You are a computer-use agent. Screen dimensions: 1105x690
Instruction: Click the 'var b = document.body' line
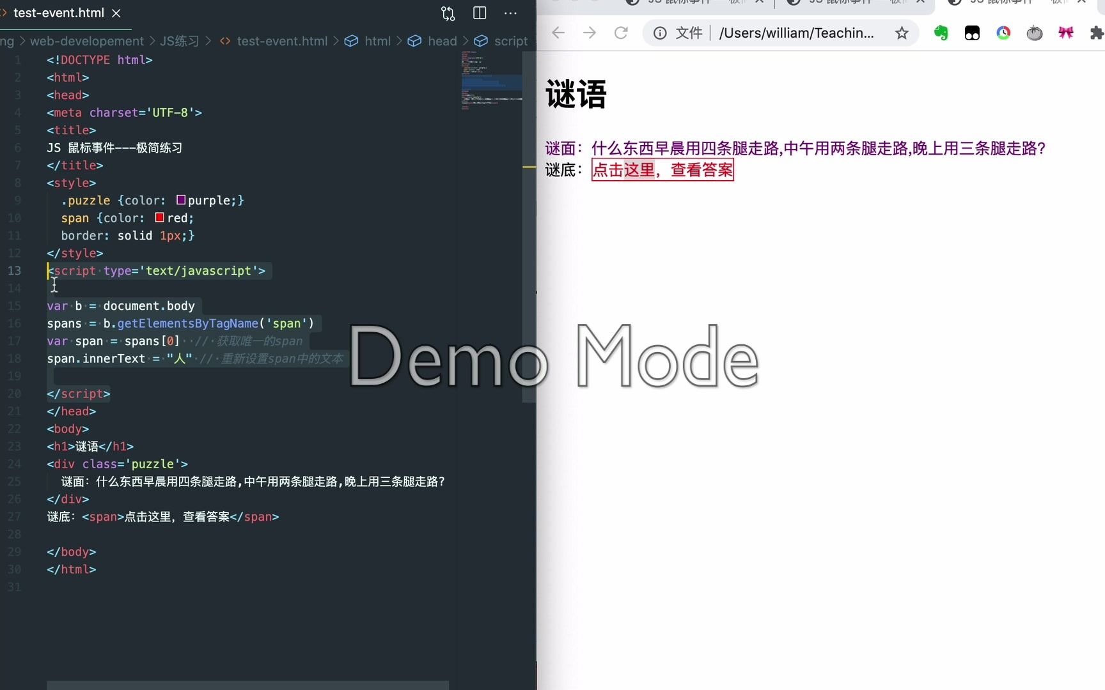click(x=121, y=305)
